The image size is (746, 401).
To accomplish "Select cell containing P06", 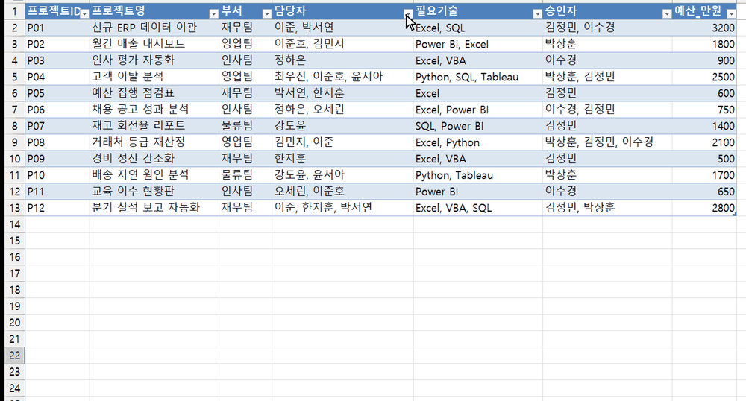I will click(x=57, y=110).
